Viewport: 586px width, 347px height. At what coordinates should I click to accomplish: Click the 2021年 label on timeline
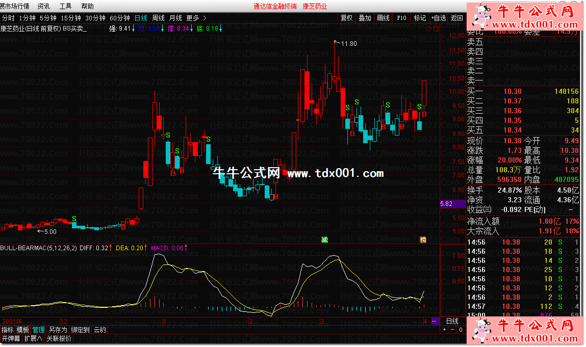(12, 321)
